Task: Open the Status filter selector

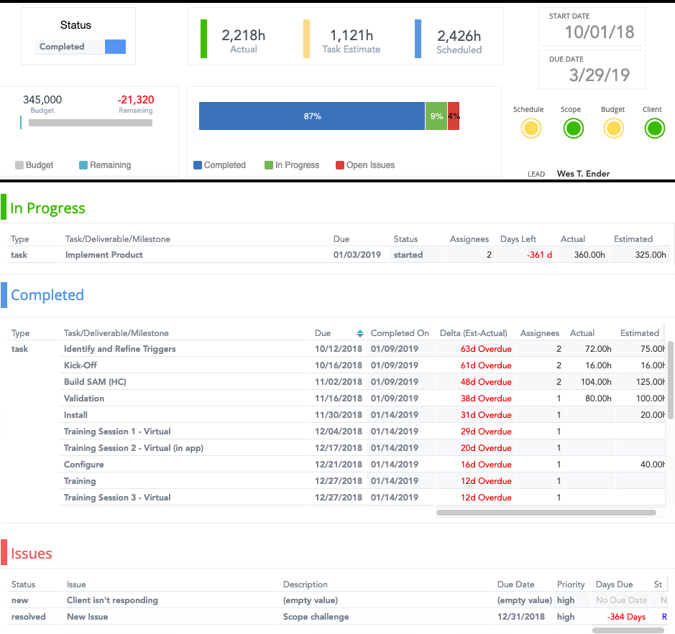Action: tap(69, 45)
